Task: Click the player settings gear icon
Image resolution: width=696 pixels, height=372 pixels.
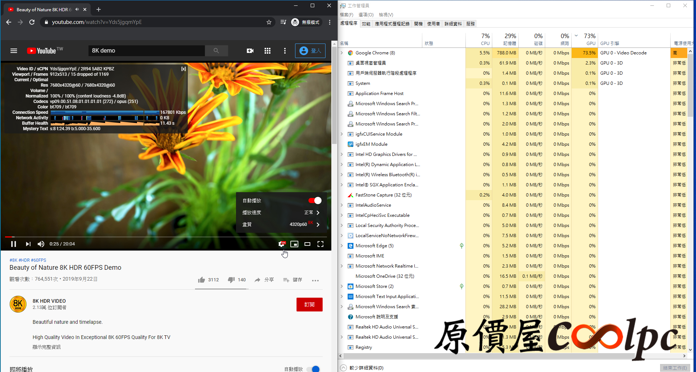Action: click(282, 244)
